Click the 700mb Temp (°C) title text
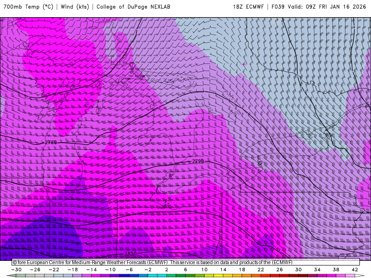This screenshot has width=371, height=278. point(28,6)
